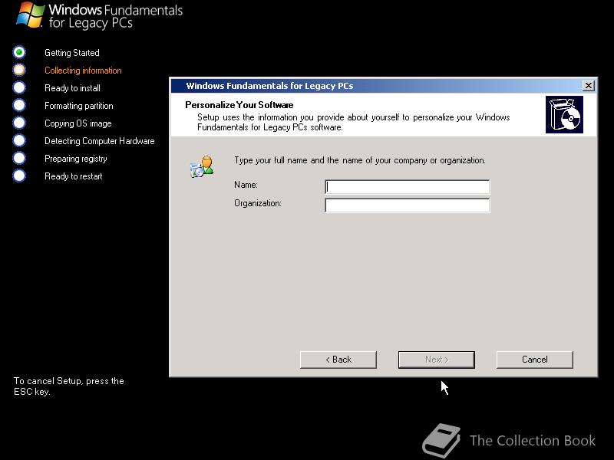Viewport: 614px width, 460px height.
Task: Cancel the setup wizard
Action: point(535,360)
